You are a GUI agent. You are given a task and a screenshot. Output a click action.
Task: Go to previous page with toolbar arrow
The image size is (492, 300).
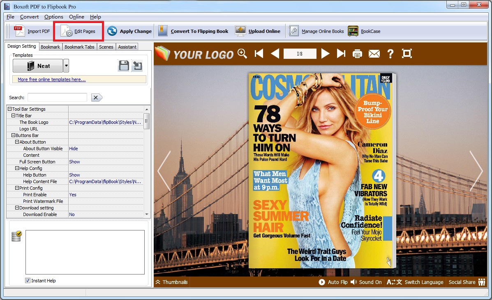point(275,53)
